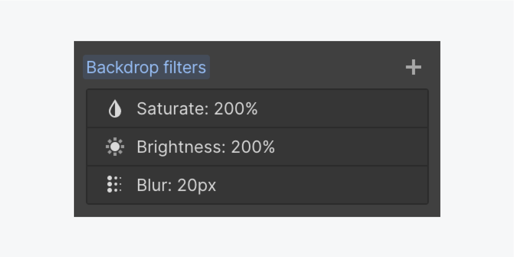Click the Saturate droplet icon
Image resolution: width=514 pixels, height=257 pixels.
pos(115,109)
